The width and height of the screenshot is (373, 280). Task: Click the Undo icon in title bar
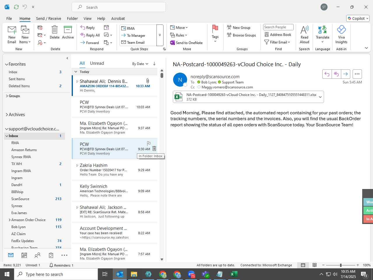25,7
